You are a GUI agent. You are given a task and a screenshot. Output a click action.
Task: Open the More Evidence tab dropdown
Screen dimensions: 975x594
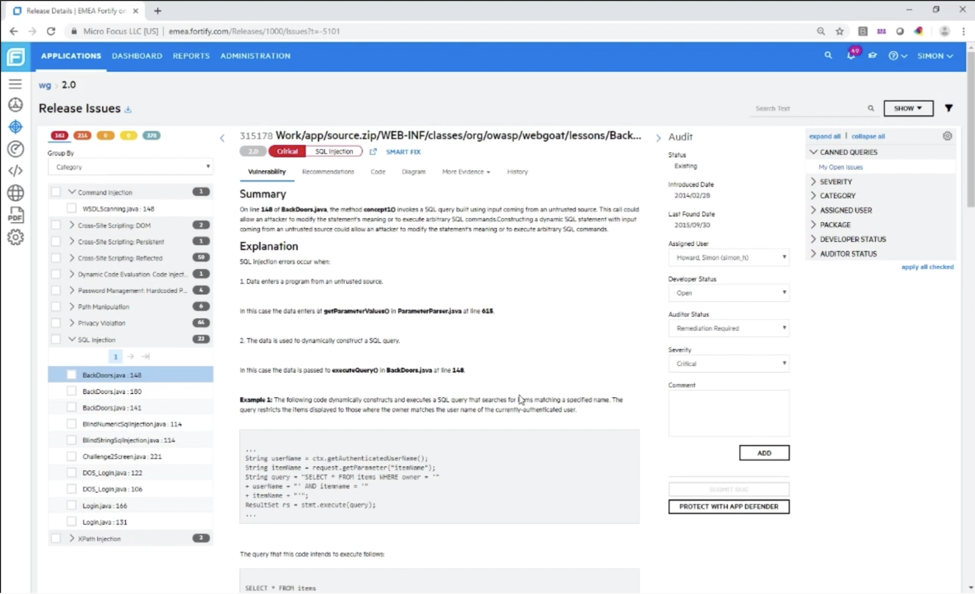point(466,172)
